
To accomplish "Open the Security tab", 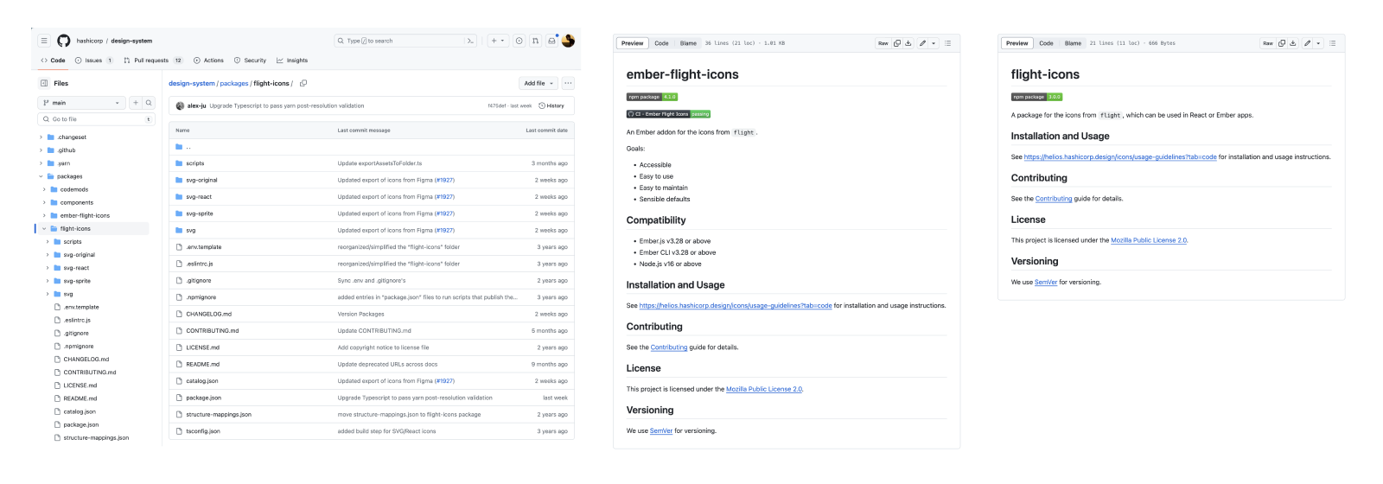I will [x=250, y=60].
